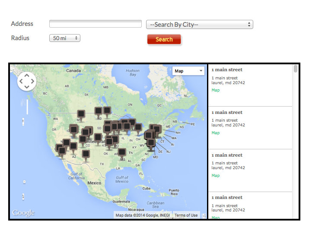
Task: Click the Google logo on the map
Action: (x=23, y=213)
